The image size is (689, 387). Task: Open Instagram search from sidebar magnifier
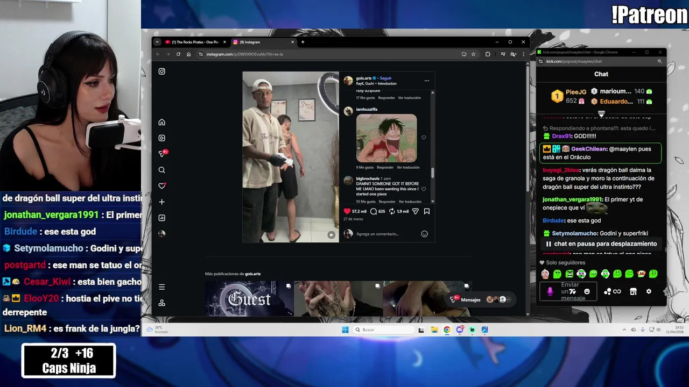(x=161, y=170)
